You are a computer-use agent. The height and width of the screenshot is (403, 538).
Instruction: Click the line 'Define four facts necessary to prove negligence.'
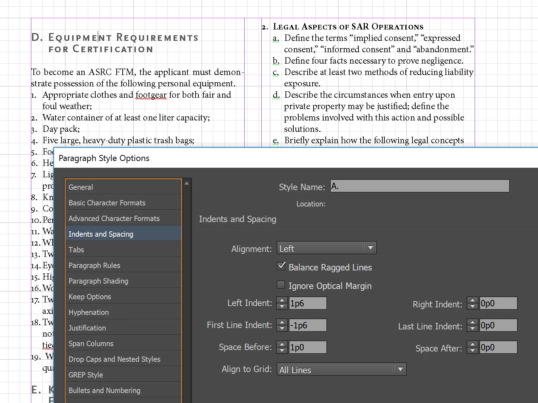coord(374,61)
